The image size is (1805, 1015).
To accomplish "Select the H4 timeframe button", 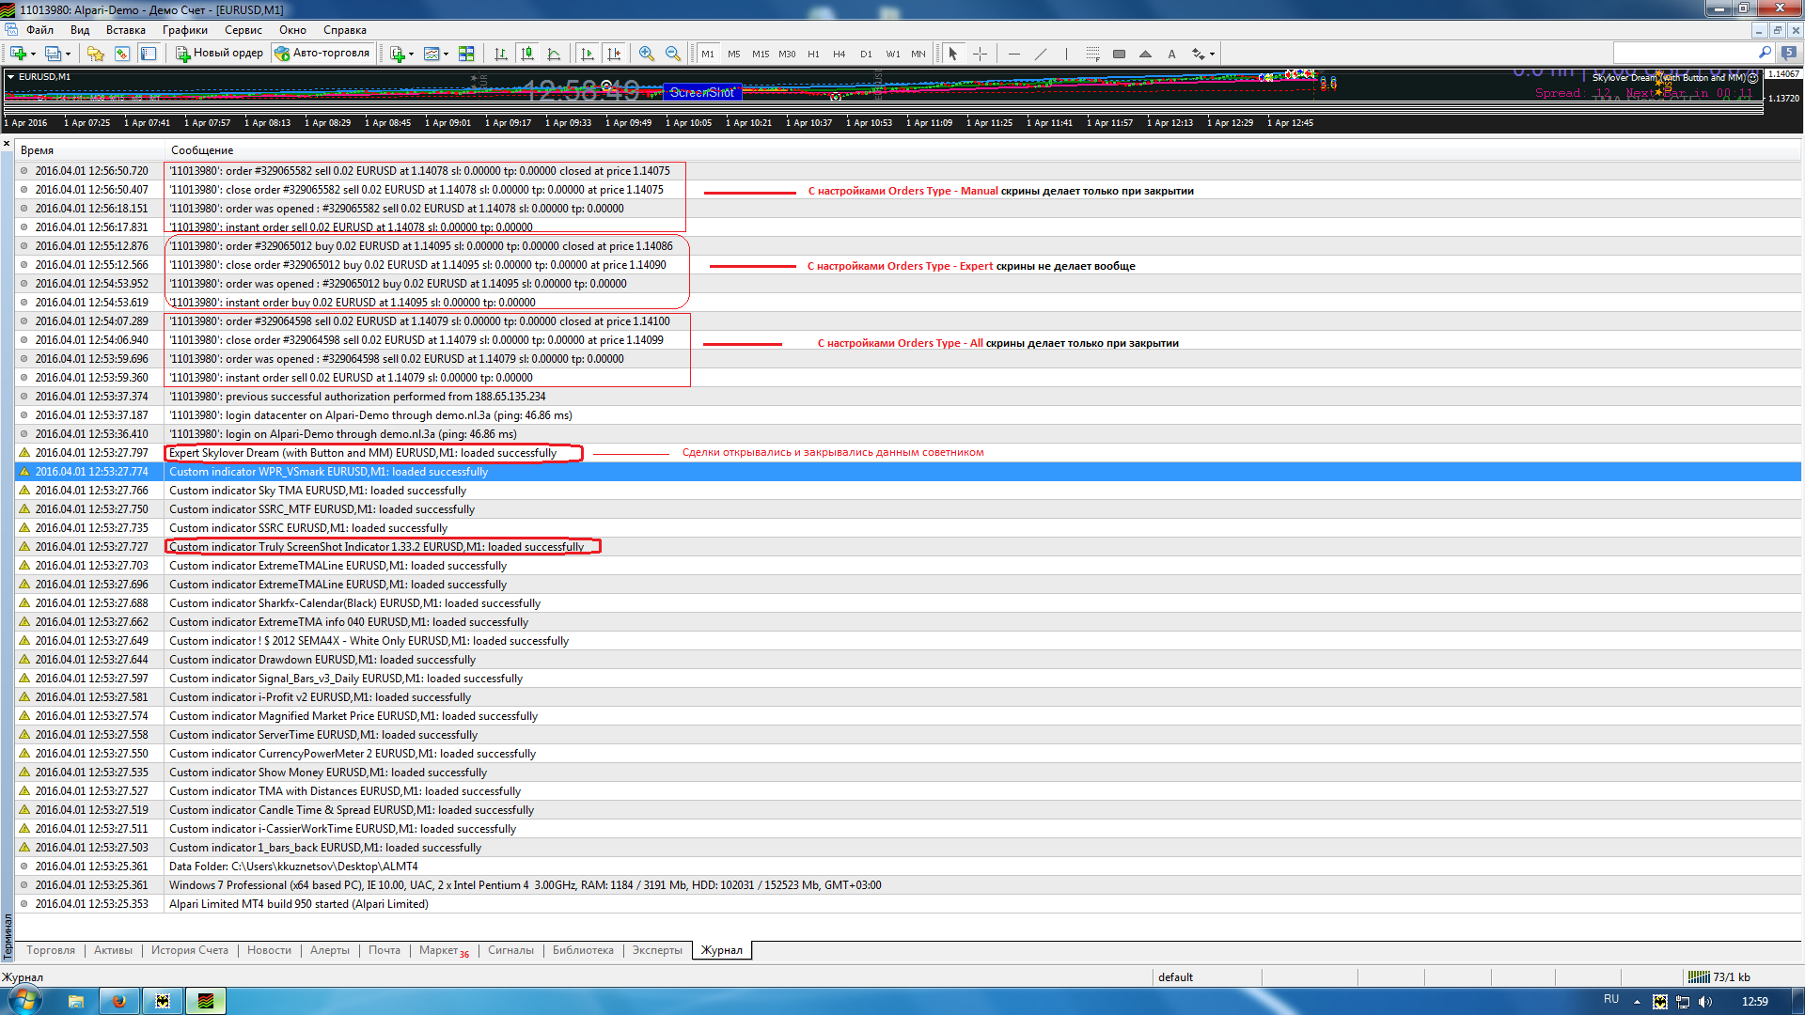I will click(840, 54).
